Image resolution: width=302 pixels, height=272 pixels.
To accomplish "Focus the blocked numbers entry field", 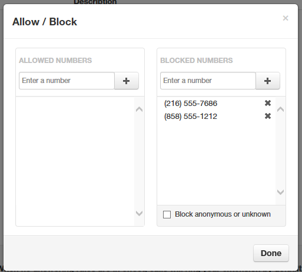I will click(x=208, y=81).
